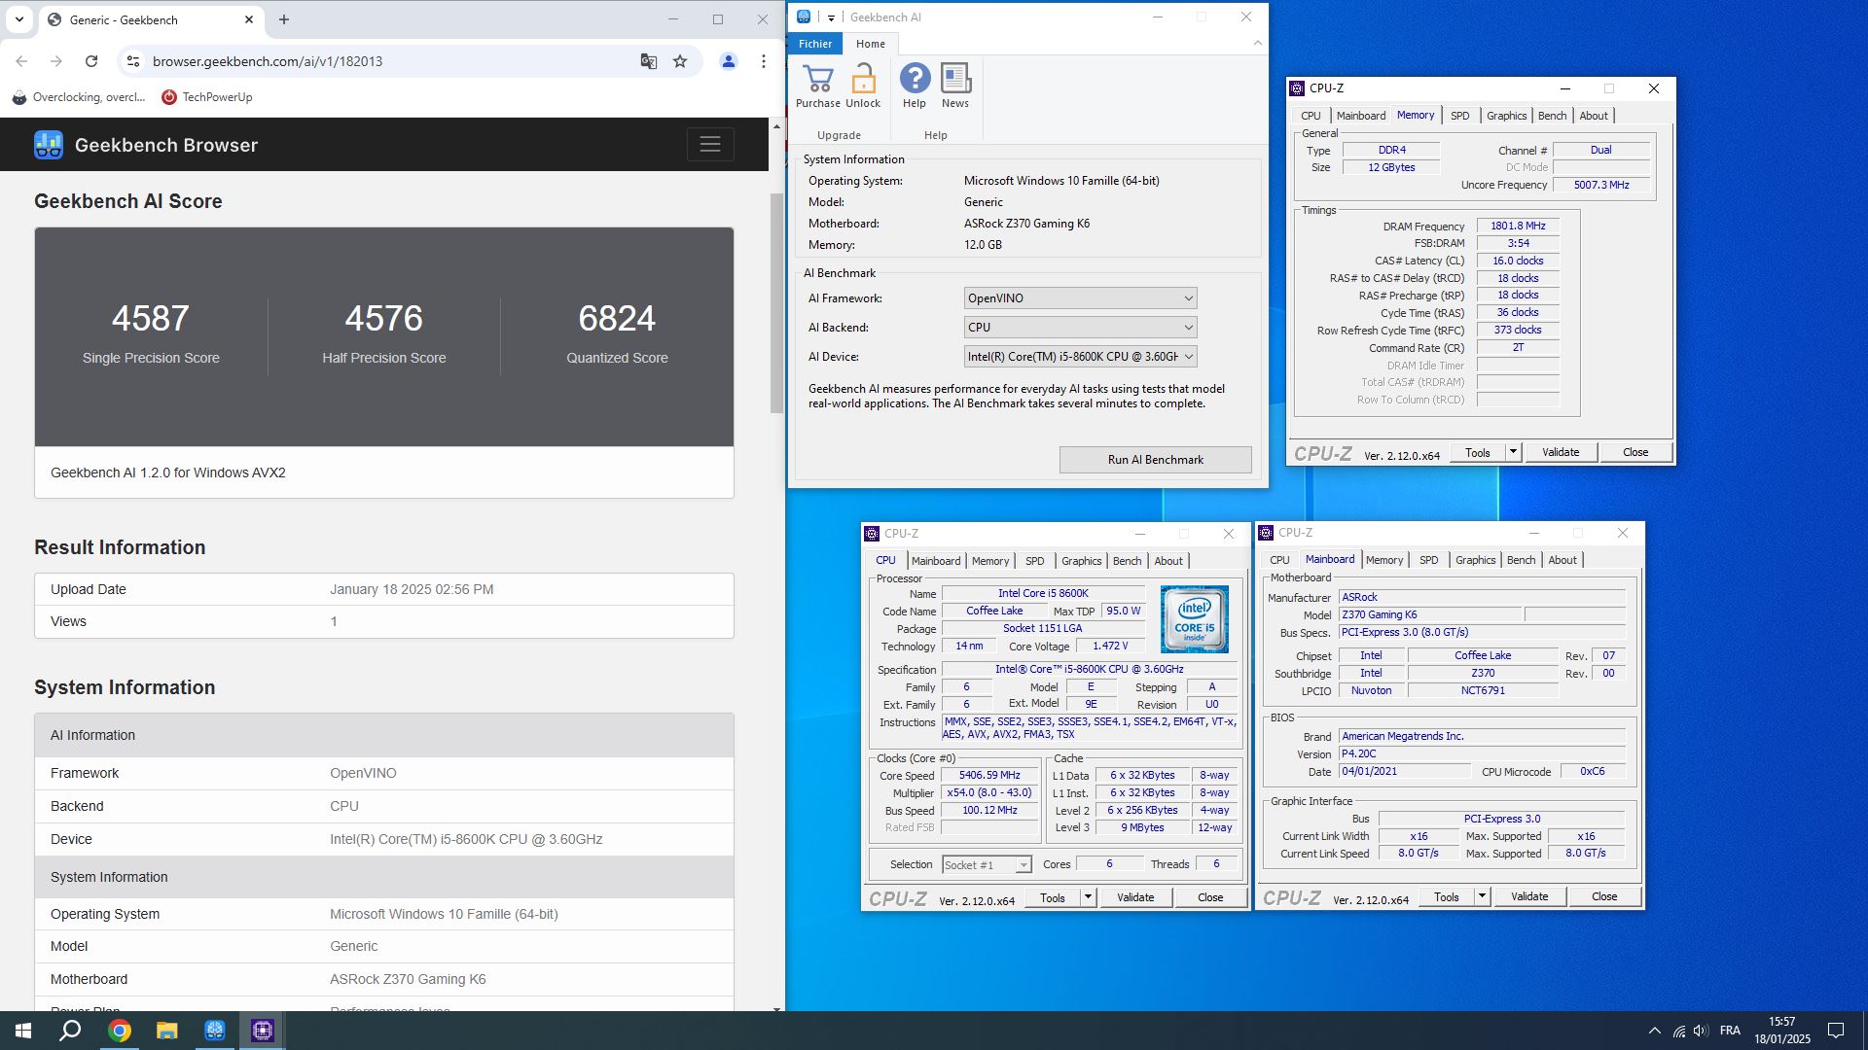Click the Upload Date January 18 2025 value

pos(412,589)
